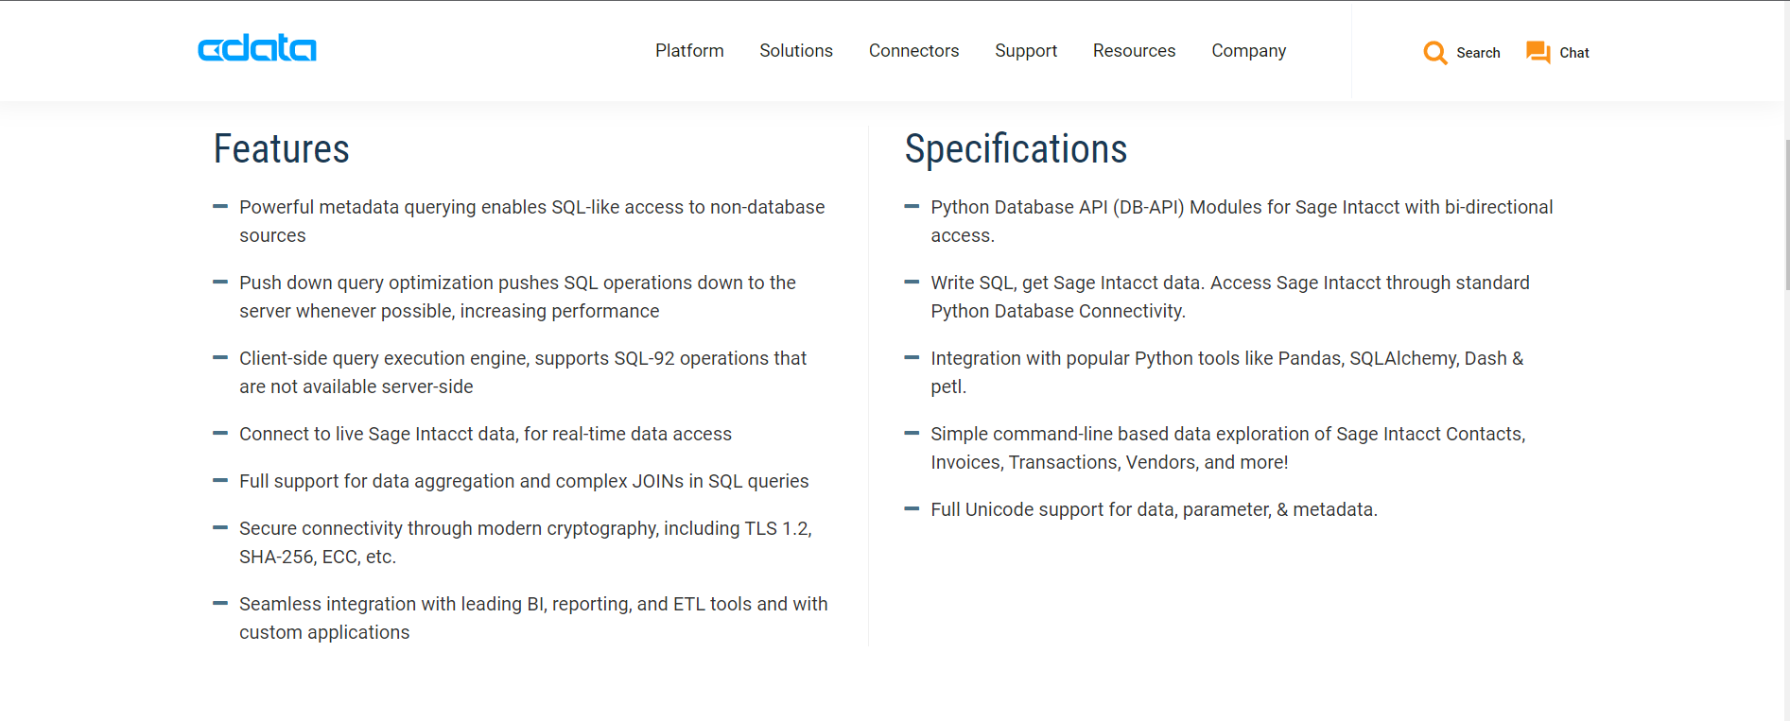
Task: Click the 'Write SQL, get Sage Intacct data' text
Action: (x=1229, y=283)
